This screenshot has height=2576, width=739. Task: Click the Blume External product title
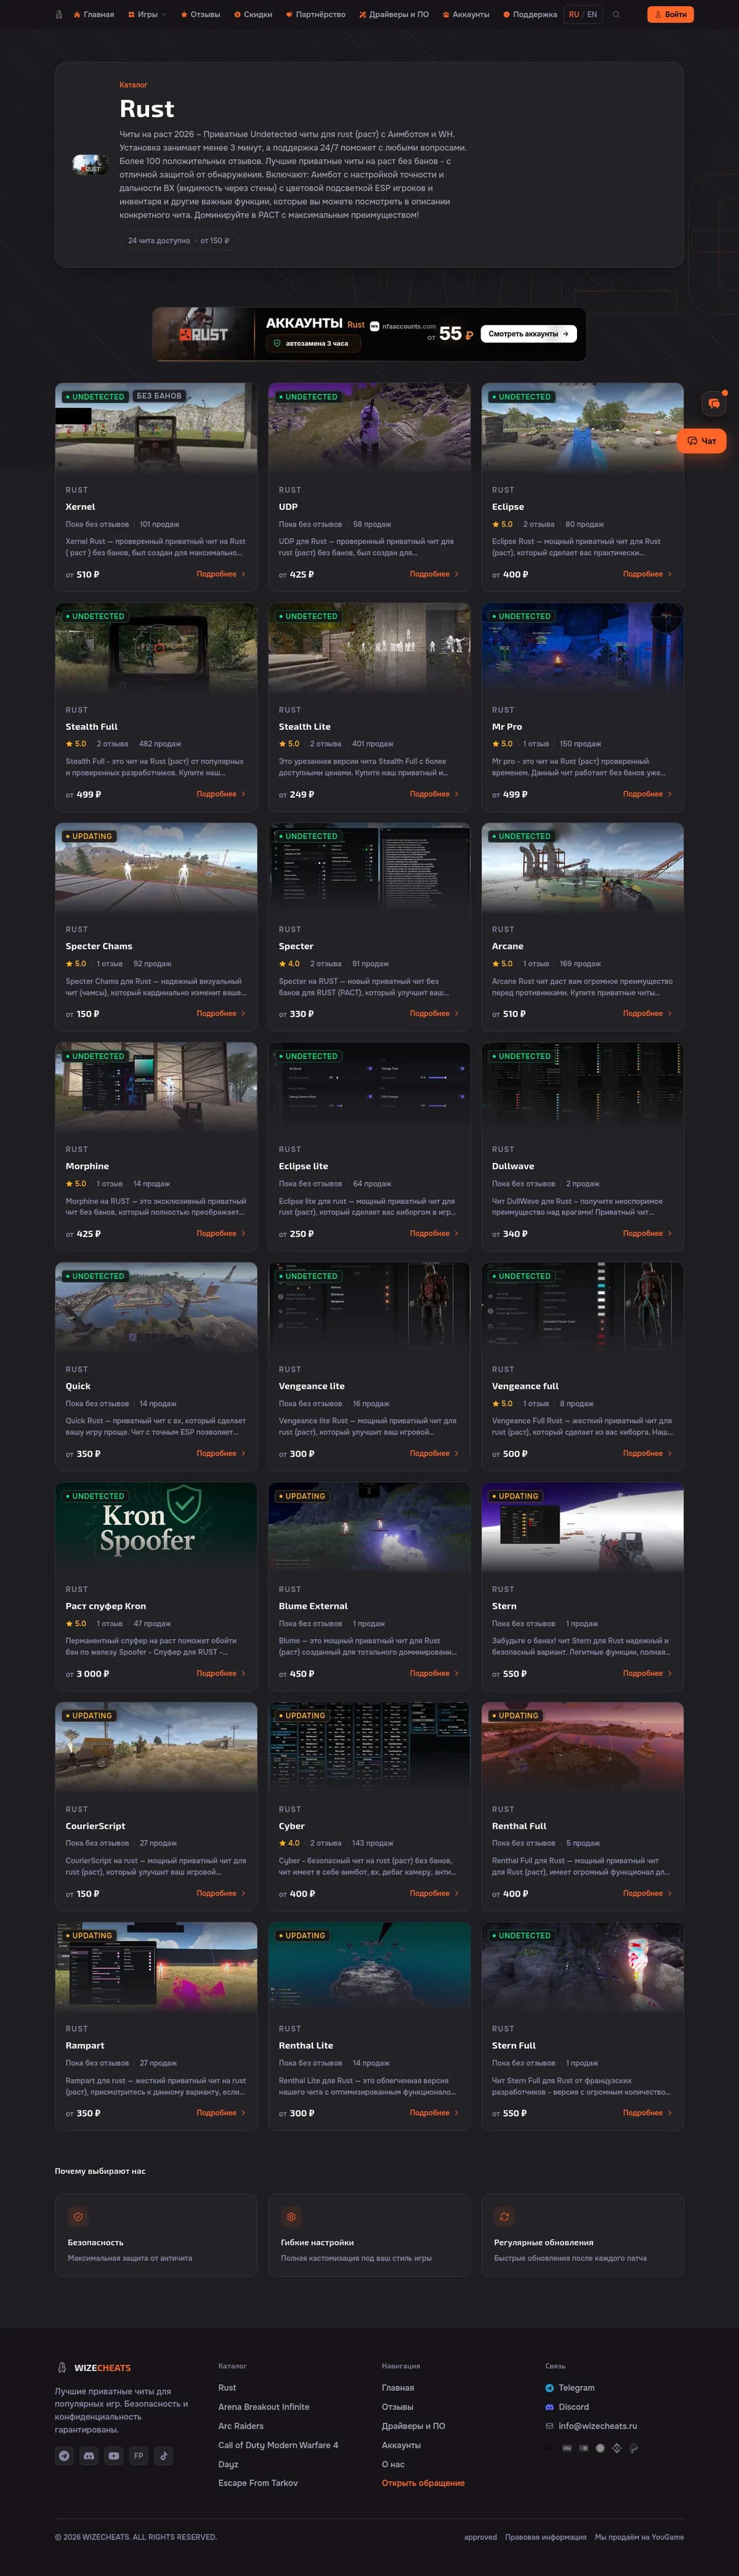(x=313, y=1606)
